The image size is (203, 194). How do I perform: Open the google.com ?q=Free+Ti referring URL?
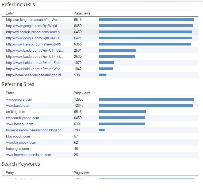pyautogui.click(x=35, y=38)
